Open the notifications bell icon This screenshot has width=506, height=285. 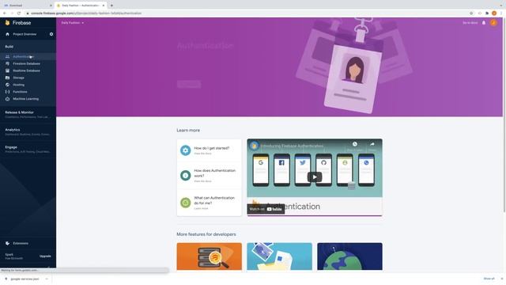tap(484, 23)
